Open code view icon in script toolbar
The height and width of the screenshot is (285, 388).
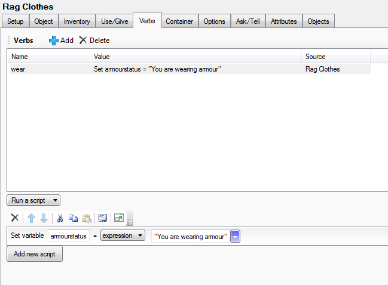tap(102, 218)
